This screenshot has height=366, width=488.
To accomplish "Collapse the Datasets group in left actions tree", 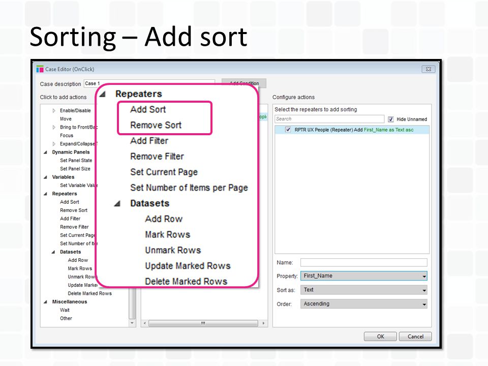I will [53, 252].
